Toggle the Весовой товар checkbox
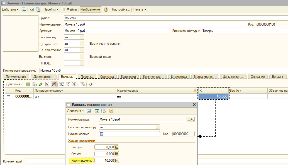This screenshot has height=165, width=288. [x=88, y=57]
